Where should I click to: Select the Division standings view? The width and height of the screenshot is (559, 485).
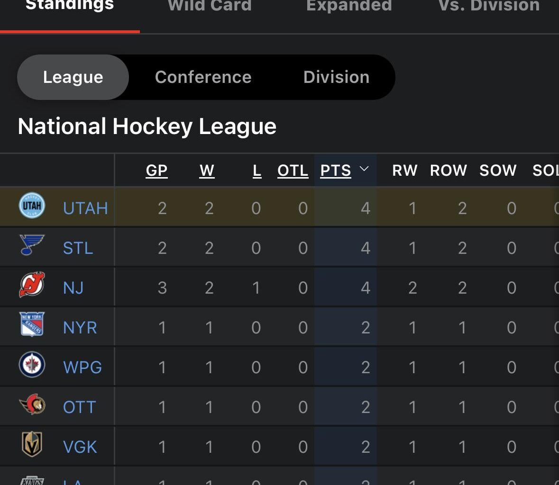336,77
